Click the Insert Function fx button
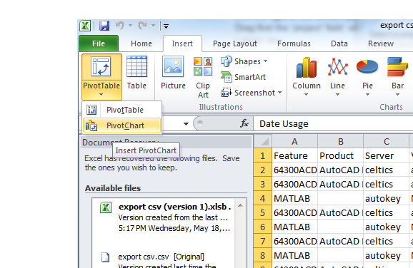This screenshot has height=268, width=413. coord(244,123)
